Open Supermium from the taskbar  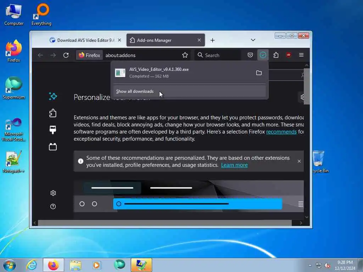119,265
